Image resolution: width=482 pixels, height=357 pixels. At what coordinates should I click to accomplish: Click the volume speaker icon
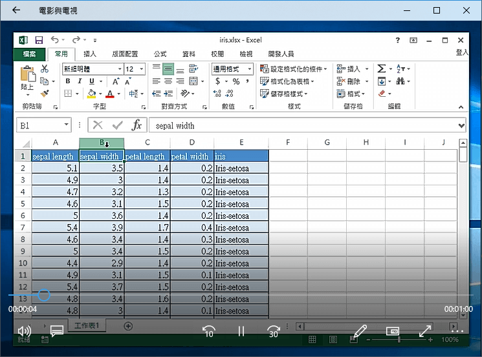click(25, 331)
